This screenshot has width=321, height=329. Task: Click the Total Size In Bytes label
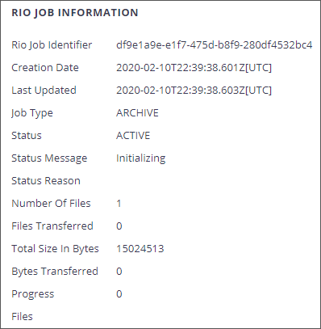coord(55,249)
